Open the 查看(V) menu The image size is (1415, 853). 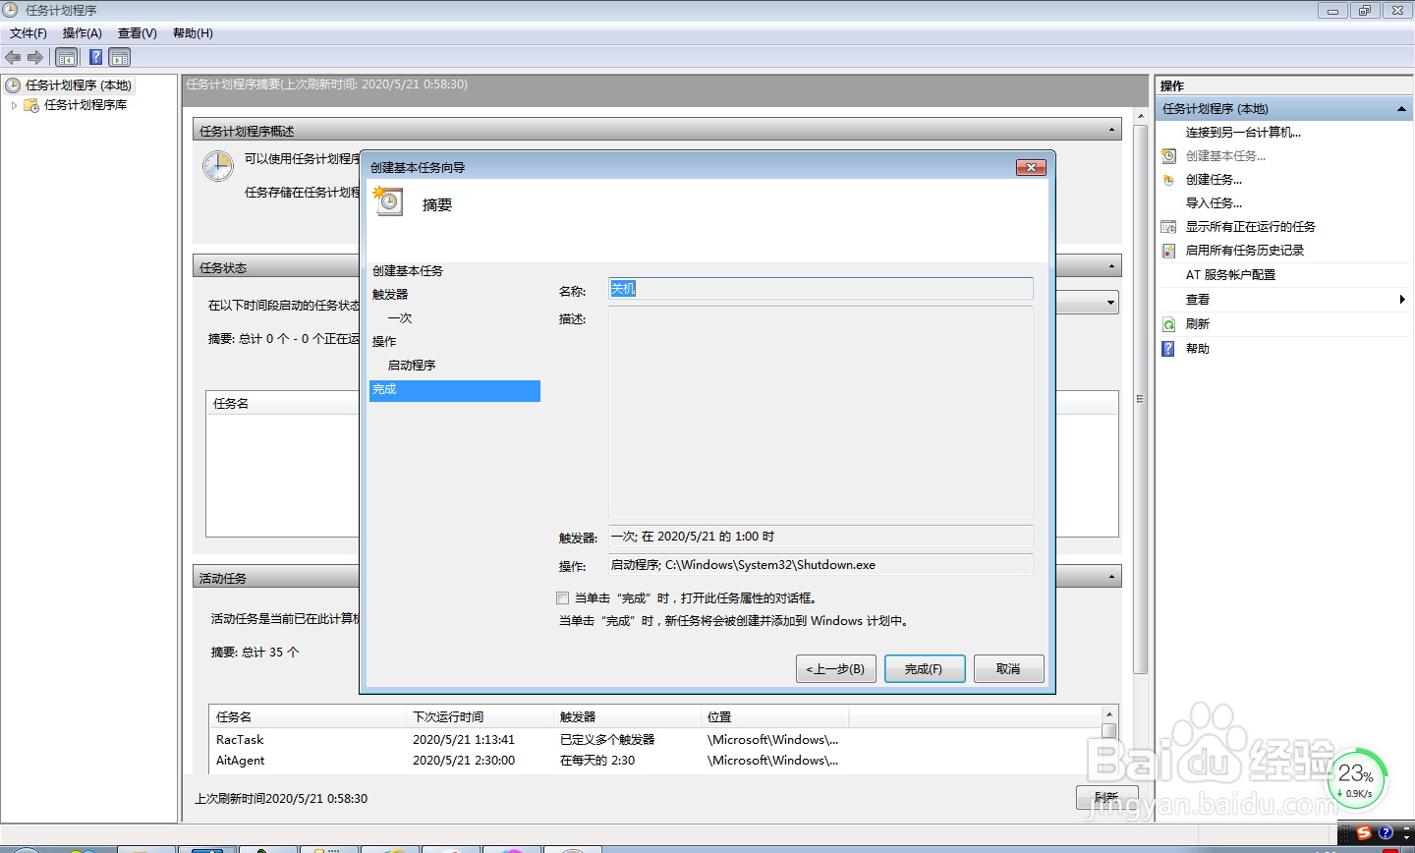137,32
